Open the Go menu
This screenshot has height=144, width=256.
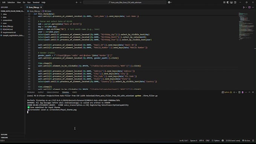(24, 3)
